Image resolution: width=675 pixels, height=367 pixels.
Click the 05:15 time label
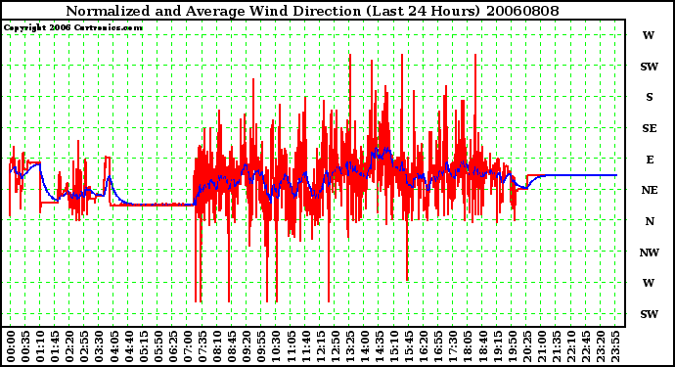[x=144, y=346]
